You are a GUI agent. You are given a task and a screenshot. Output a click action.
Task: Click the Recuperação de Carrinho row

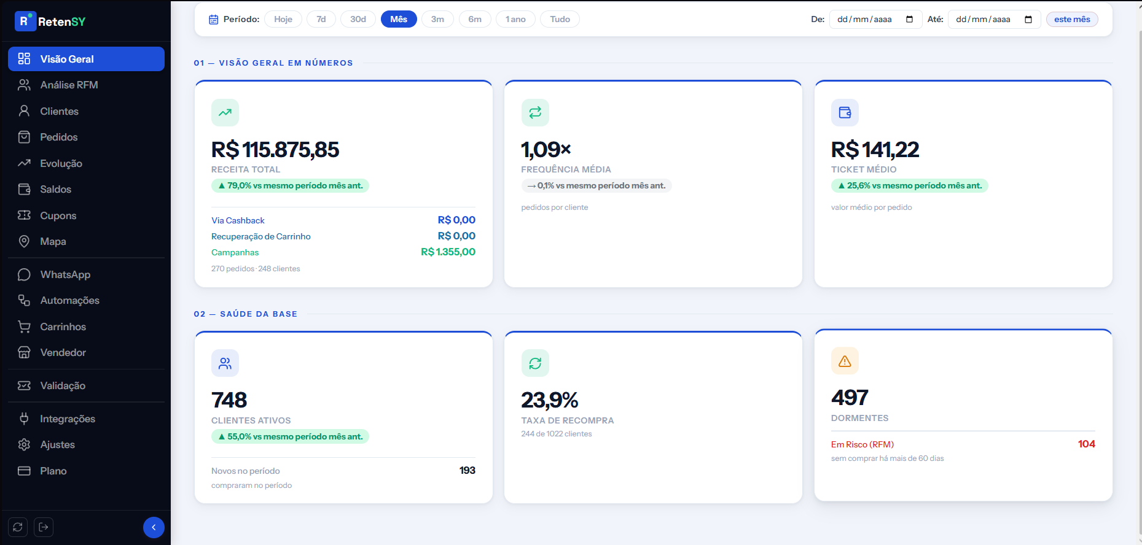343,236
